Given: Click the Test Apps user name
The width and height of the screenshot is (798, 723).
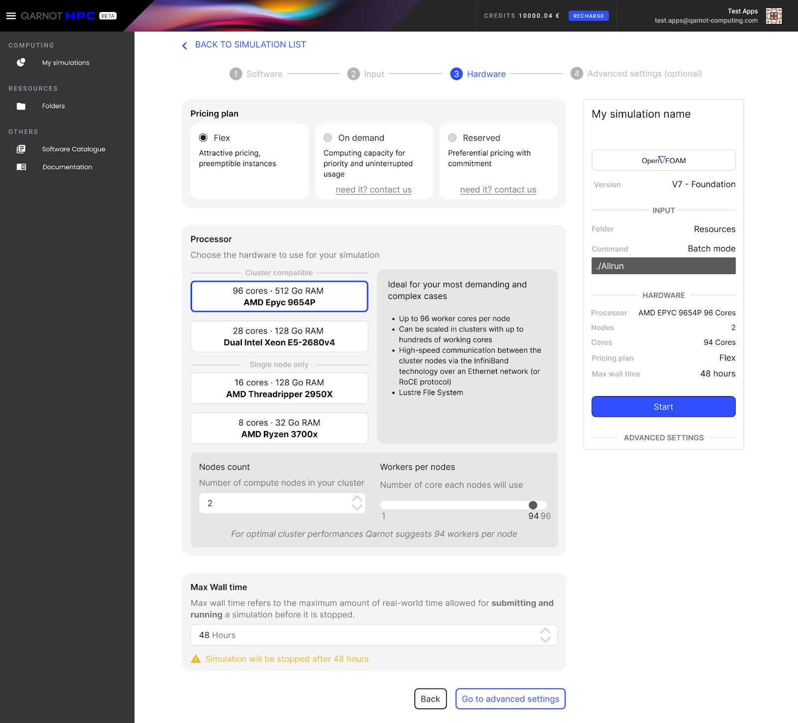Looking at the screenshot, I should 743,11.
